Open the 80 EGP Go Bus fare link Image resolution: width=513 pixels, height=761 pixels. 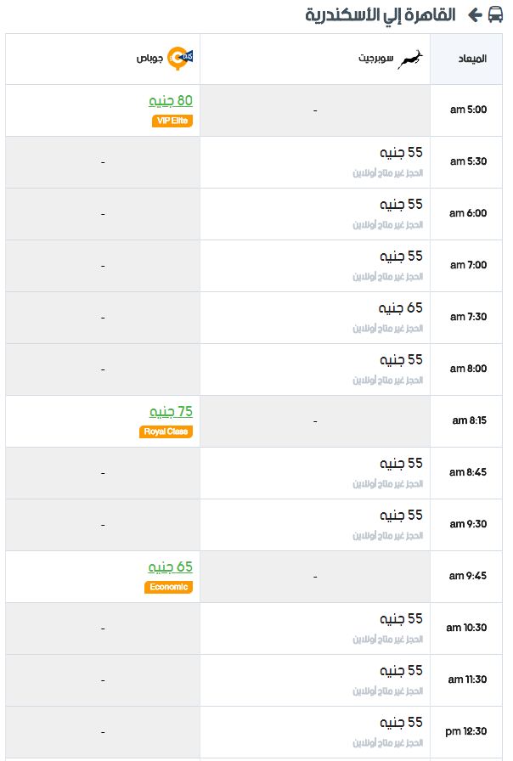[171, 100]
